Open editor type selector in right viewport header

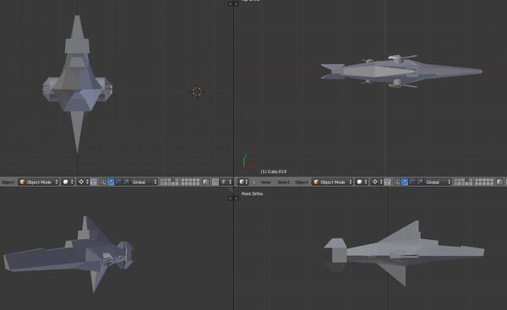(243, 182)
